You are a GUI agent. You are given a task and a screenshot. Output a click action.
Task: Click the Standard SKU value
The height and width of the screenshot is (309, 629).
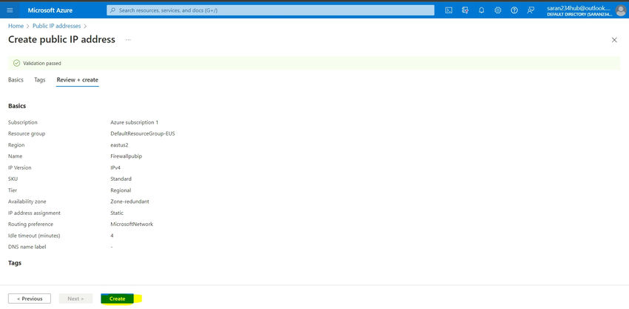(121, 179)
